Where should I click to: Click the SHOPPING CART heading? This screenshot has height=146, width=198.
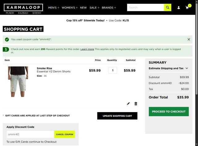23,29
